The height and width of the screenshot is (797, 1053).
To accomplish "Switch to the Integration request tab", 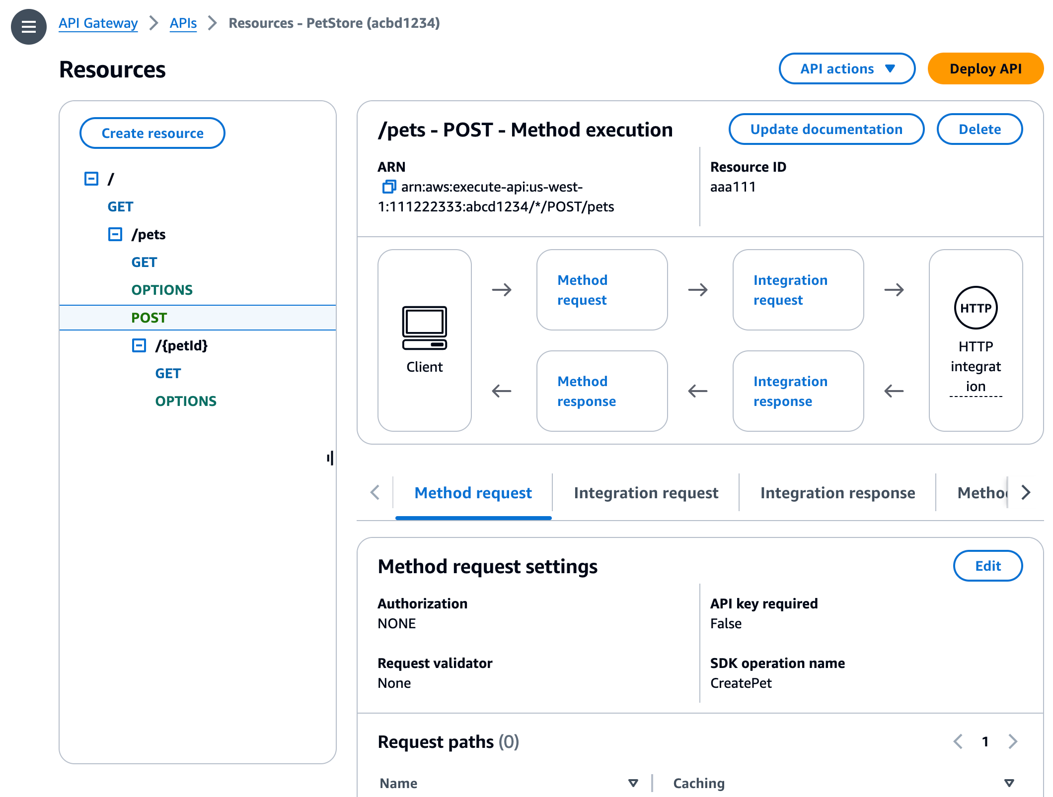I will (x=646, y=492).
